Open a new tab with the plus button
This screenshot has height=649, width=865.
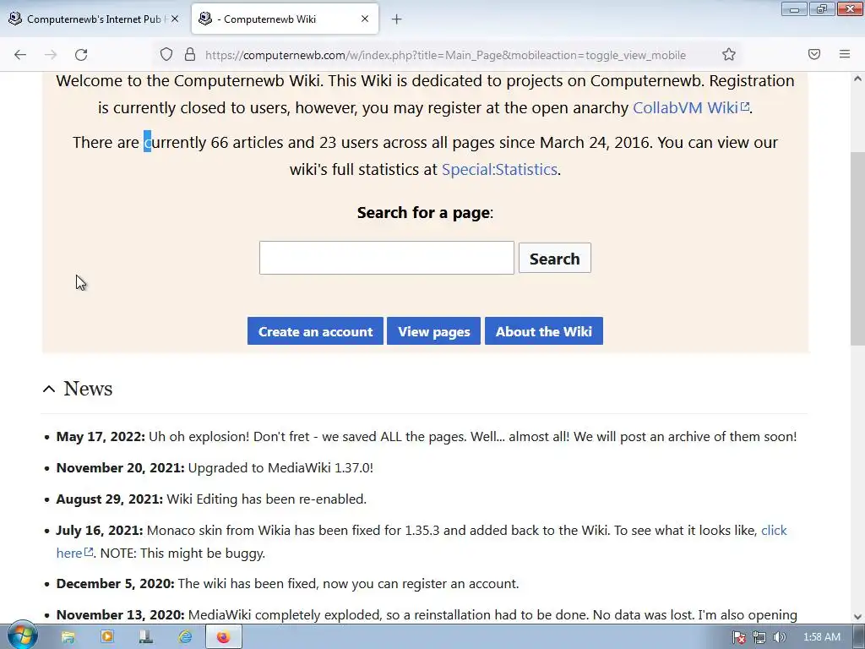[x=397, y=19]
